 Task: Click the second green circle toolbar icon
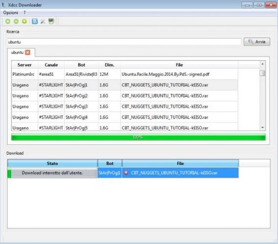tap(16, 21)
